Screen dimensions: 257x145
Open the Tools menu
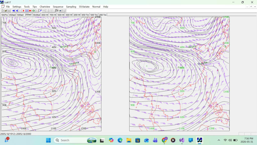pos(27,7)
